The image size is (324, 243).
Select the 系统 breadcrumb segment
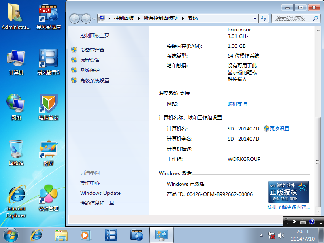click(x=193, y=18)
